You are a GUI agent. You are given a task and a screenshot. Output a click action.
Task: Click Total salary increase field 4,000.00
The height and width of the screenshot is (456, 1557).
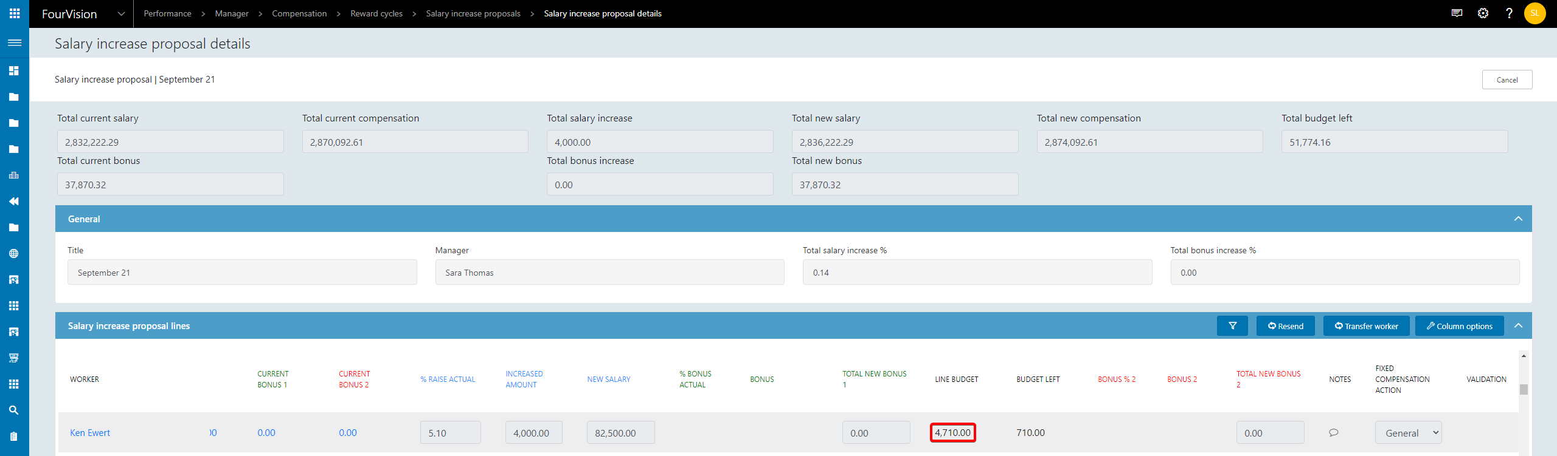pos(660,141)
